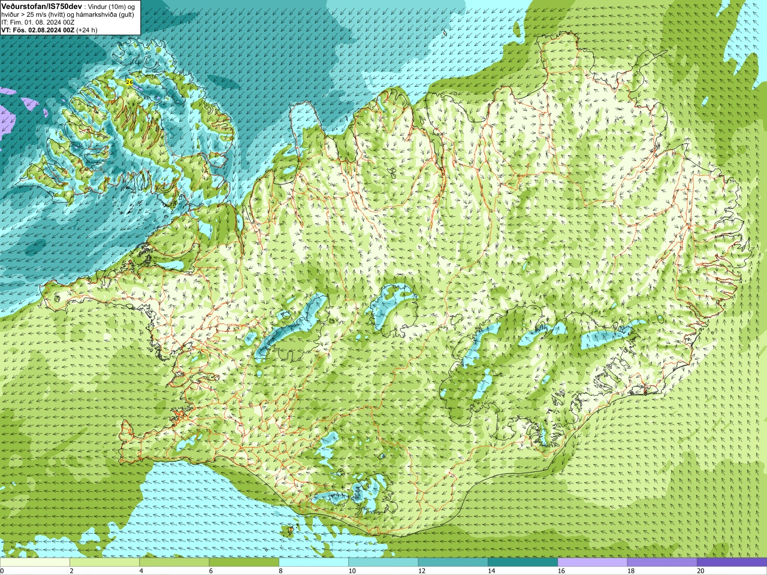The height and width of the screenshot is (575, 767).
Task: Select the green 4–6 m/s legend swatch
Action: click(x=174, y=562)
